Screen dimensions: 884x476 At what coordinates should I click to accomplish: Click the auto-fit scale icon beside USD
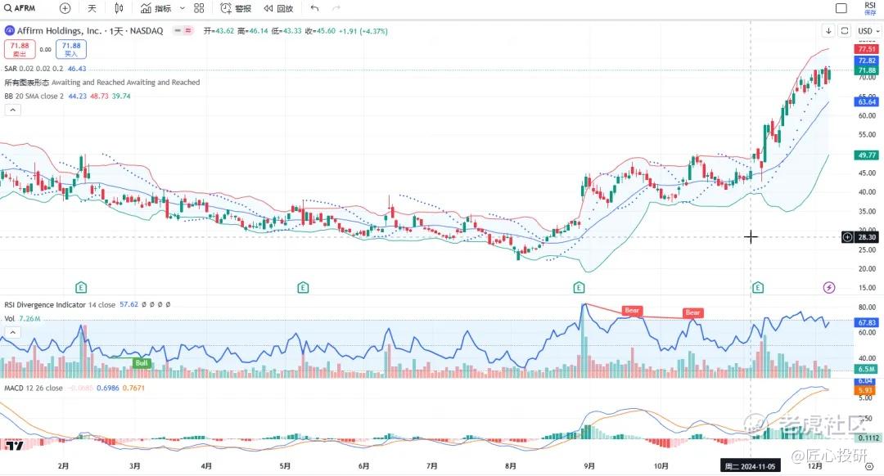[845, 31]
